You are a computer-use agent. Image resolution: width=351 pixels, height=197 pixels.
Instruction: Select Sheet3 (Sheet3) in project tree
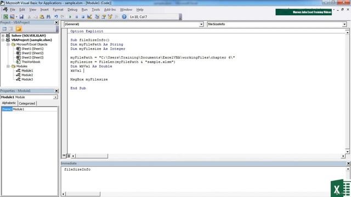32,57
